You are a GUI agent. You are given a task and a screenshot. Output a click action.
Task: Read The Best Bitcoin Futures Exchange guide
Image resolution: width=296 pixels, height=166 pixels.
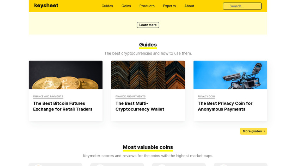(63, 106)
